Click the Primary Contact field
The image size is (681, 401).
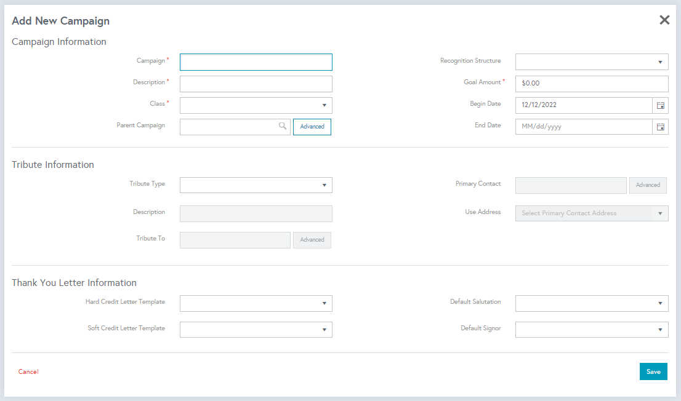pyautogui.click(x=571, y=185)
